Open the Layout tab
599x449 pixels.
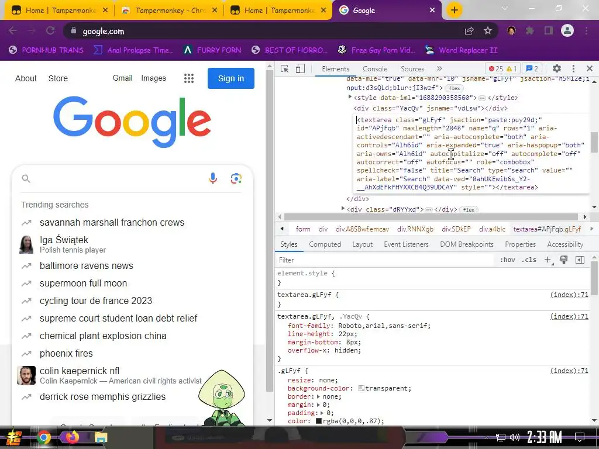tap(362, 244)
